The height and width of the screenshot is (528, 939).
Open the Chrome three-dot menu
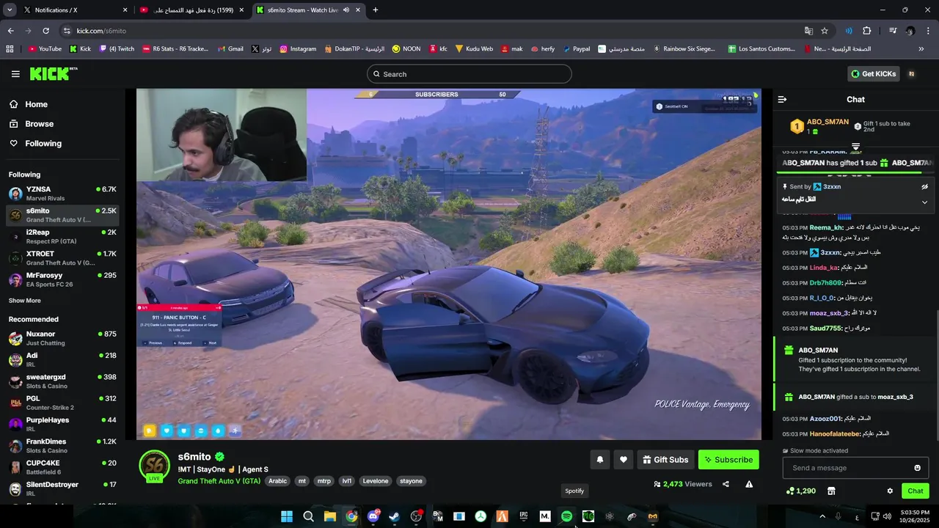tap(928, 31)
